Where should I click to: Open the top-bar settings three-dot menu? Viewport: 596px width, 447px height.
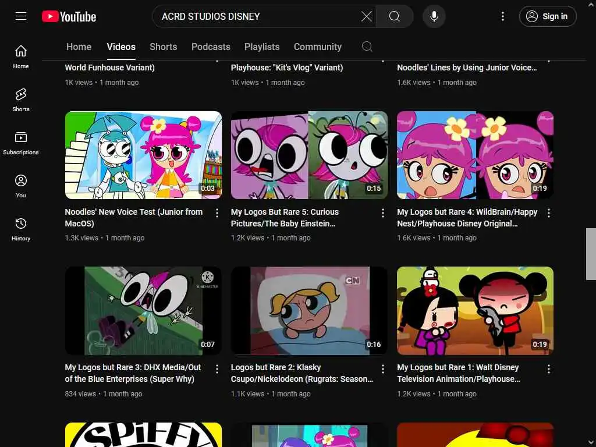pos(503,16)
